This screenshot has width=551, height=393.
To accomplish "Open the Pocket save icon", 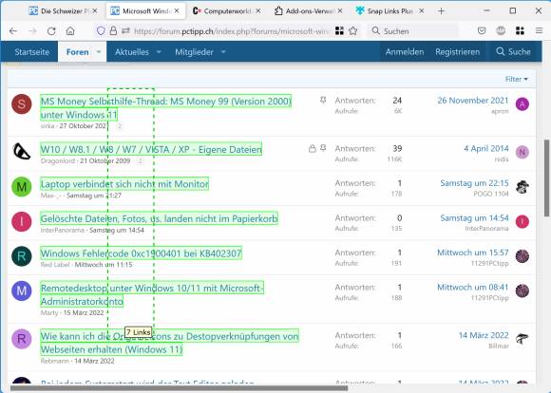I will pyautogui.click(x=482, y=31).
